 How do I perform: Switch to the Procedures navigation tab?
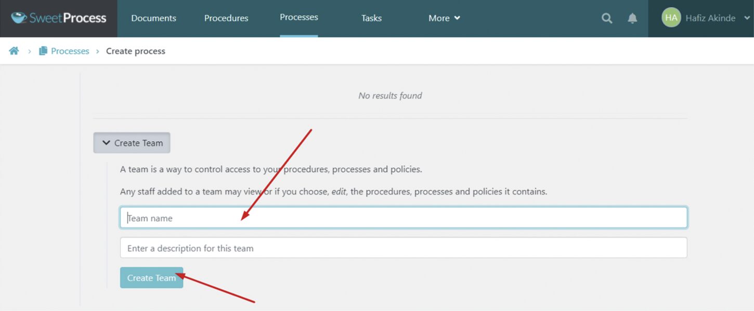click(x=226, y=18)
